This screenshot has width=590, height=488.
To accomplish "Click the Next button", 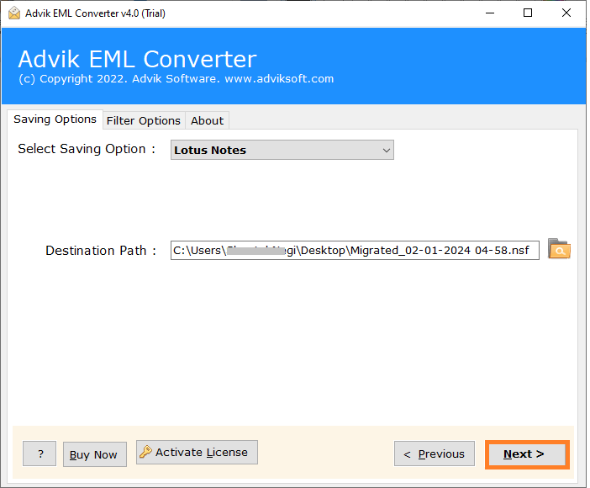I will [x=527, y=454].
